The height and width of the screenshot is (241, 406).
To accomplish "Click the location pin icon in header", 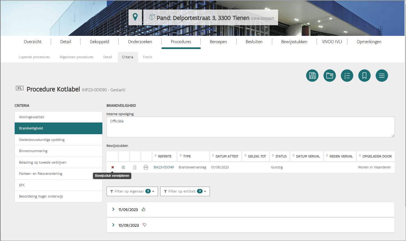I will (135, 17).
